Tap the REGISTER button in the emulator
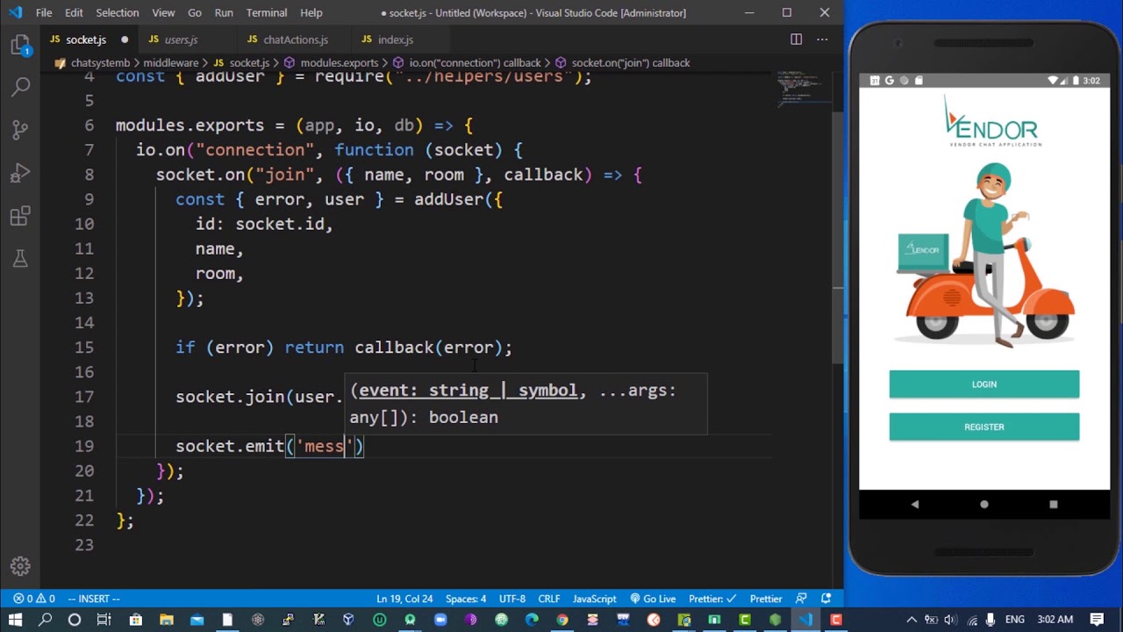Image resolution: width=1123 pixels, height=632 pixels. click(x=984, y=427)
